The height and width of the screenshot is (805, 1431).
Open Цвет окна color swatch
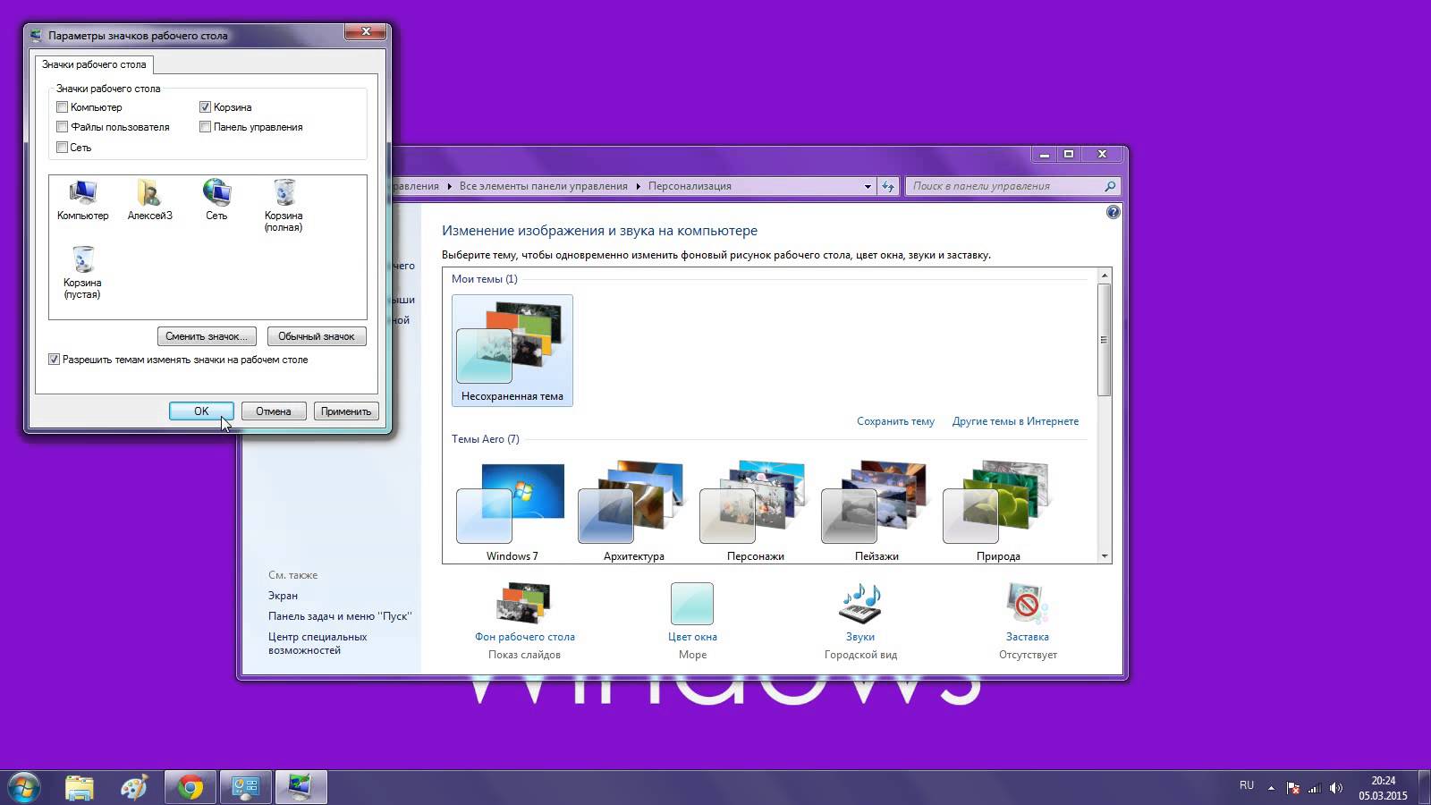pyautogui.click(x=692, y=604)
